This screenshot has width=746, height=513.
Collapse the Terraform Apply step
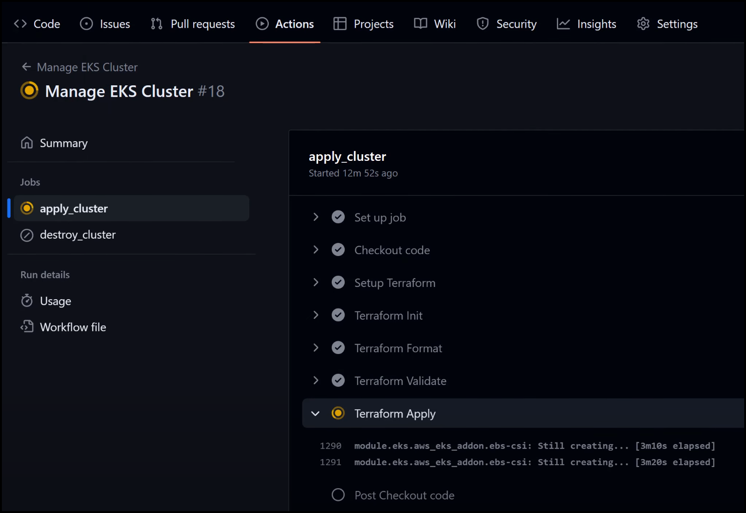click(x=316, y=414)
